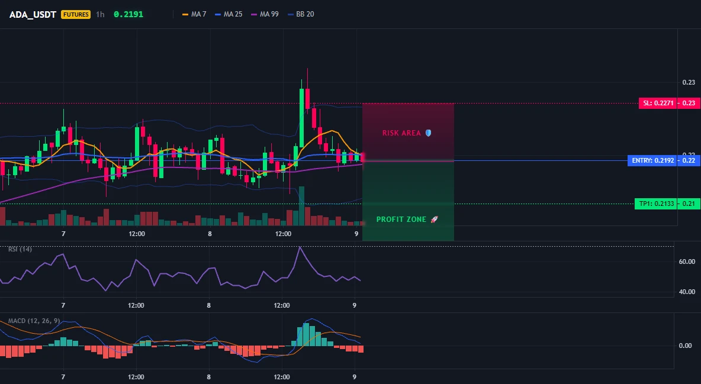Click the main chart's date label 9

click(356, 234)
